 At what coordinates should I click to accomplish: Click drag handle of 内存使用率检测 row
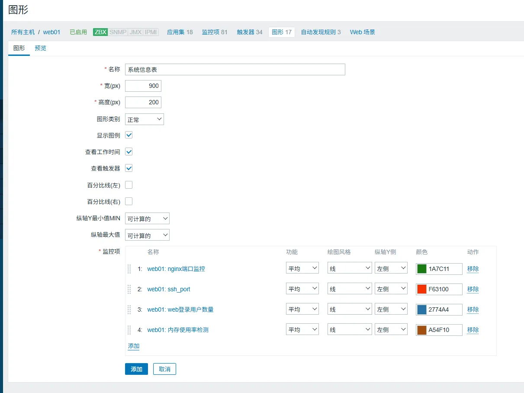(x=129, y=330)
